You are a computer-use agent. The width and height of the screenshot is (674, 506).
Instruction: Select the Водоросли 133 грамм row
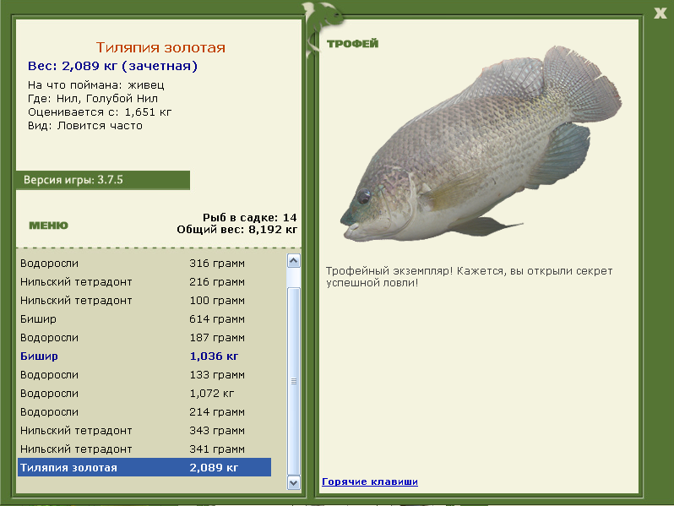tap(144, 375)
